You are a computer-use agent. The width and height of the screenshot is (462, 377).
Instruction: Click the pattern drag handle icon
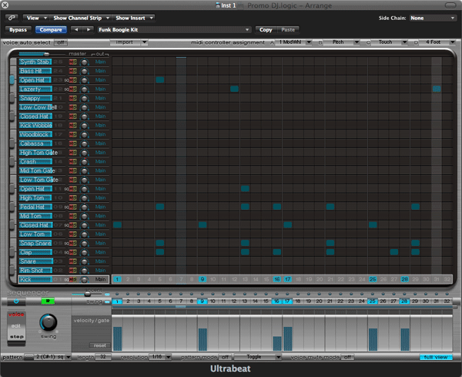28,357
